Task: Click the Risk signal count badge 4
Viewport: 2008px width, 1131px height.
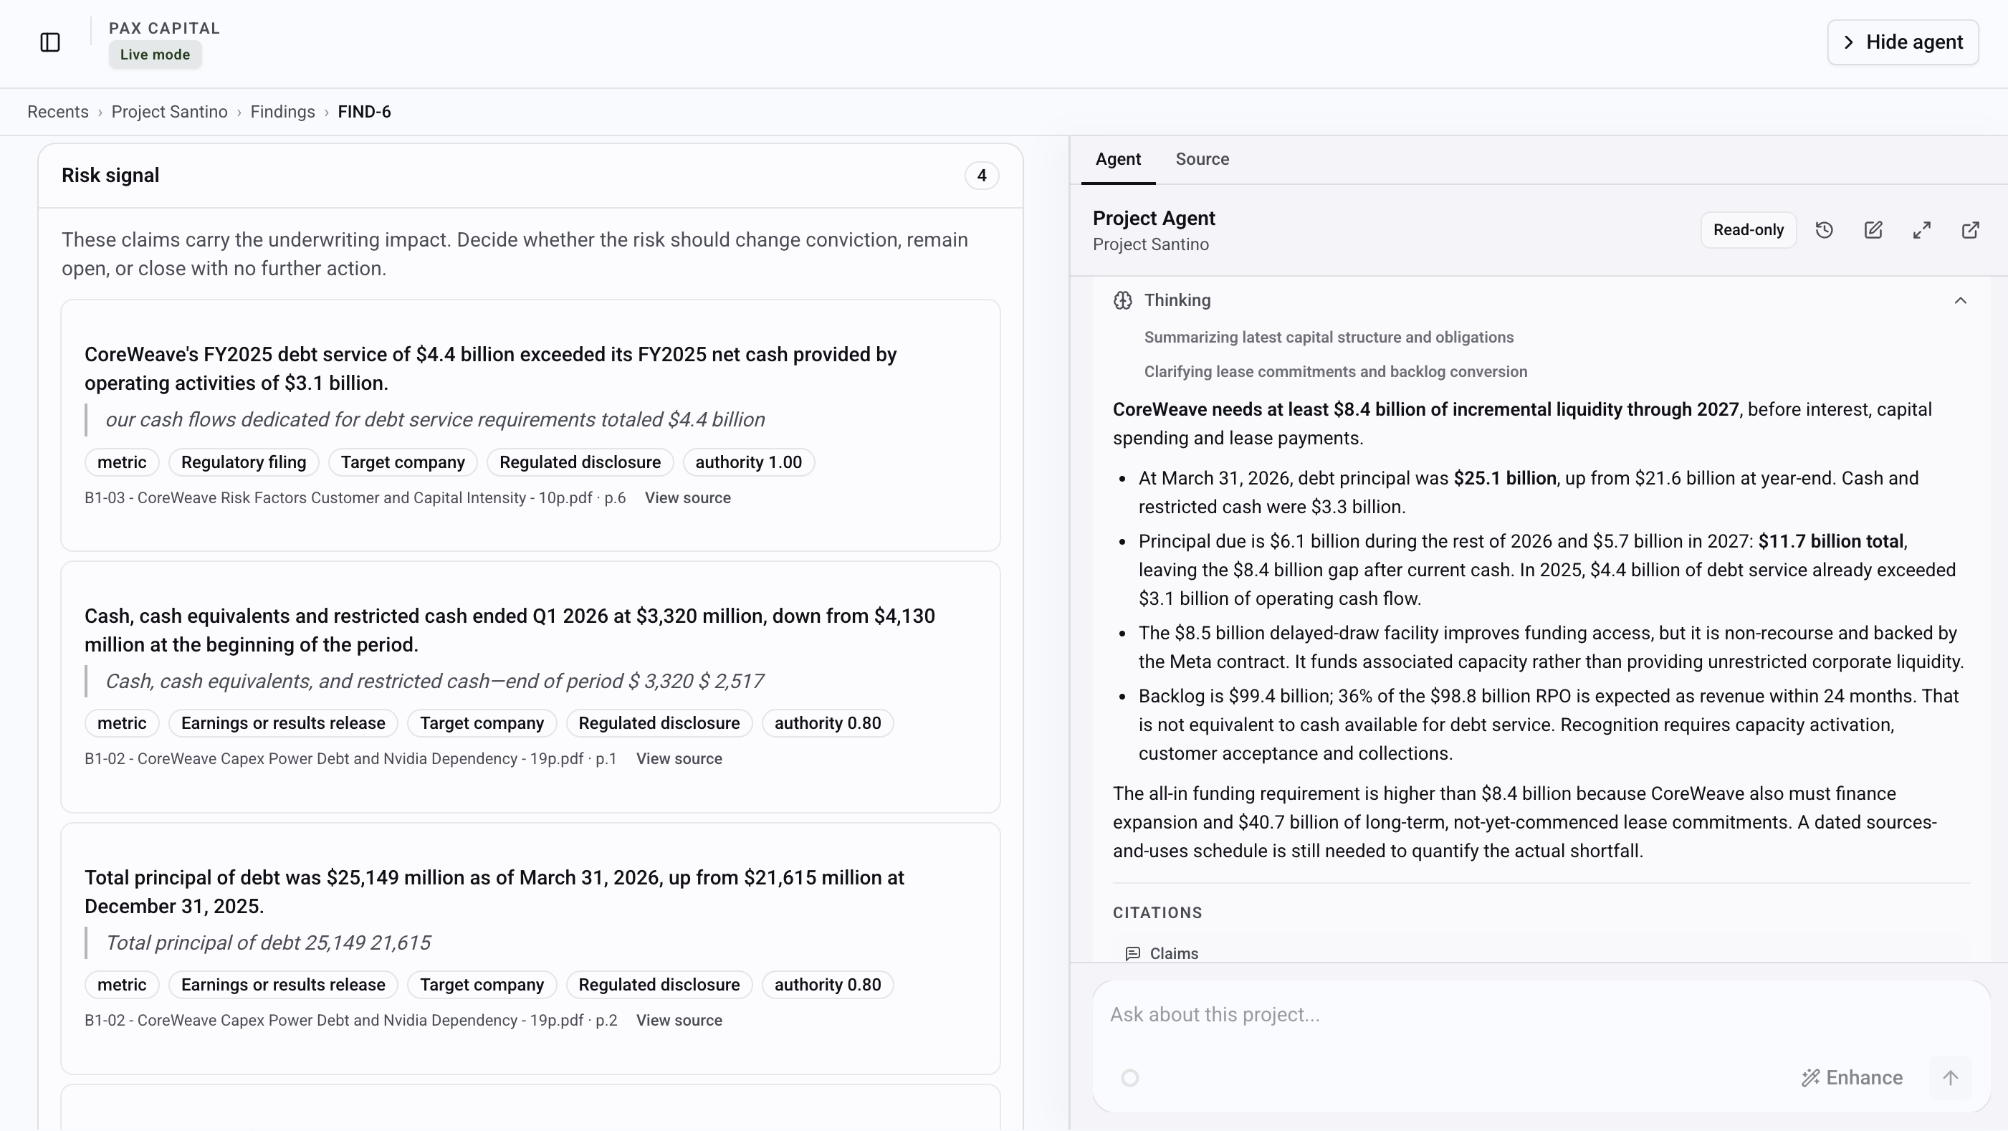Action: tap(981, 176)
